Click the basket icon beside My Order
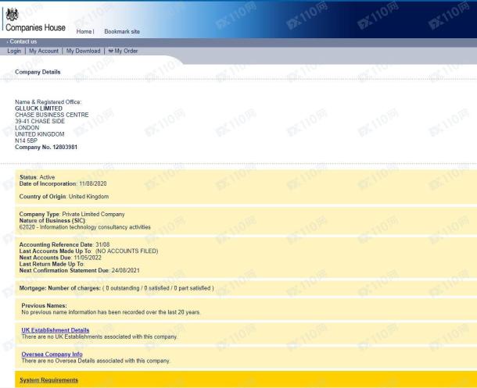477x388 pixels. (x=111, y=51)
